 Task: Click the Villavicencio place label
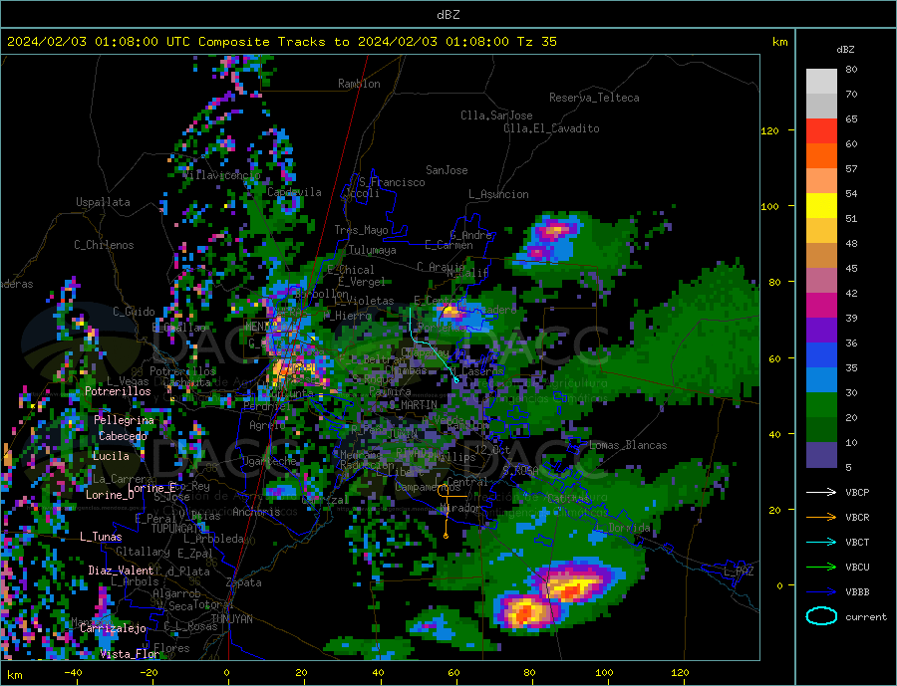222,175
